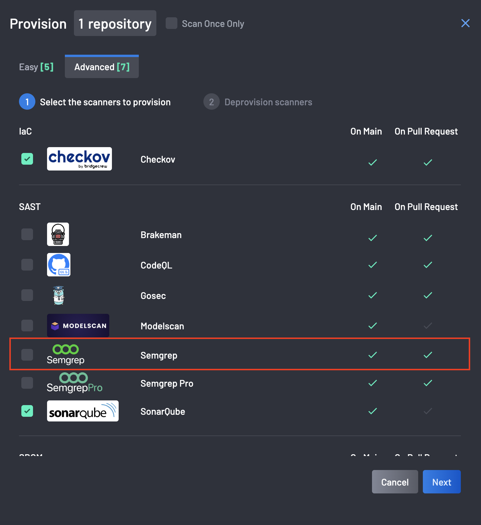Click the Brakeman scanner logo
The image size is (481, 525).
point(58,234)
